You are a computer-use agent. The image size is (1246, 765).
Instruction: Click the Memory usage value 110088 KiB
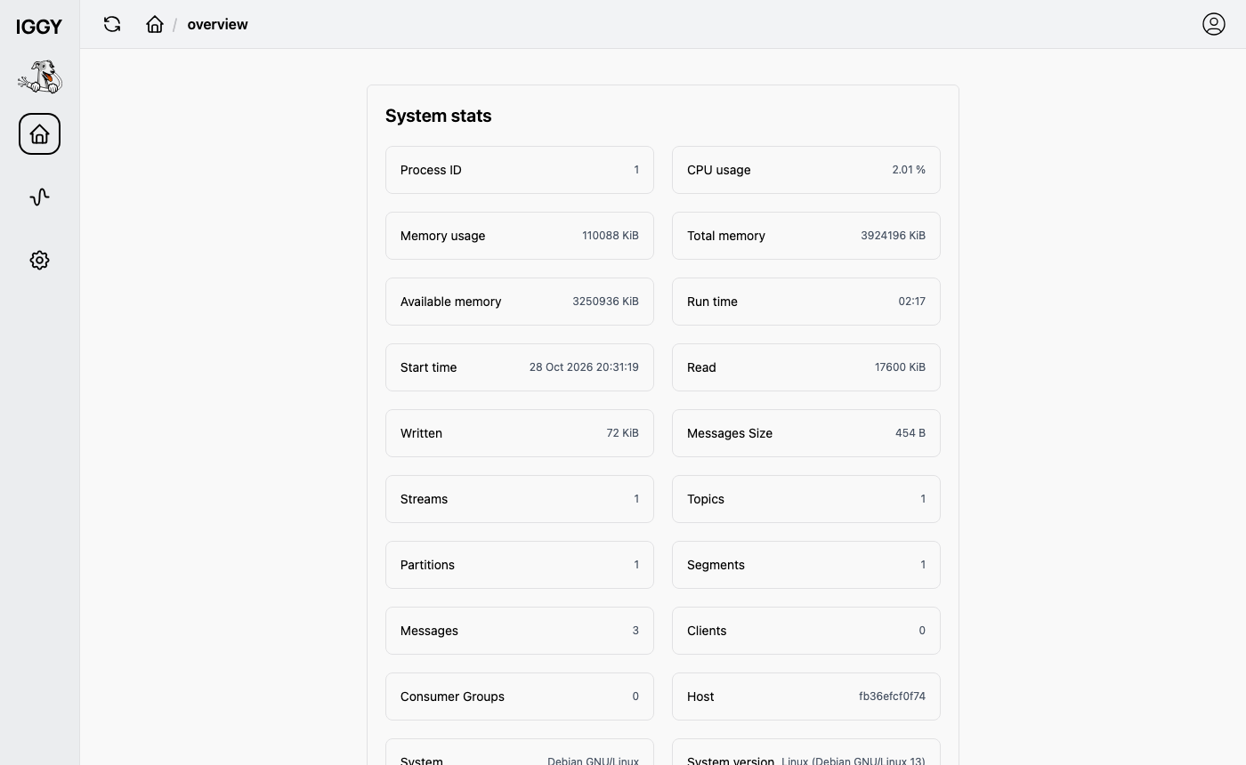[x=611, y=236]
